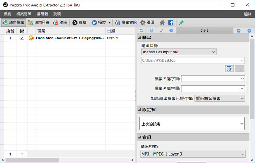Click the file list horizontal scroll left arrow
This screenshot has height=163, width=255.
pyautogui.click(x=3, y=160)
